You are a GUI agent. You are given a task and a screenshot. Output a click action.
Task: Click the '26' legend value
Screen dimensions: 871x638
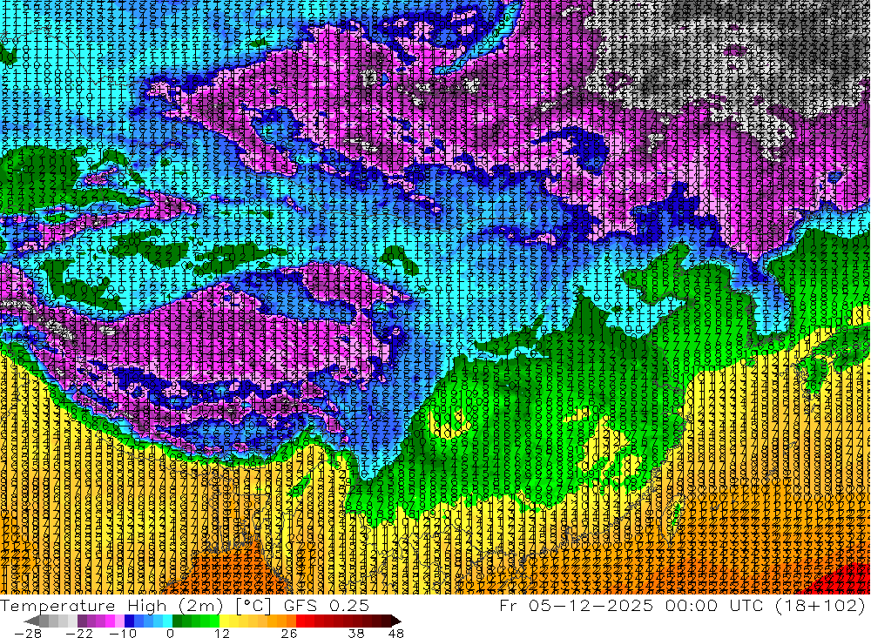click(x=289, y=633)
